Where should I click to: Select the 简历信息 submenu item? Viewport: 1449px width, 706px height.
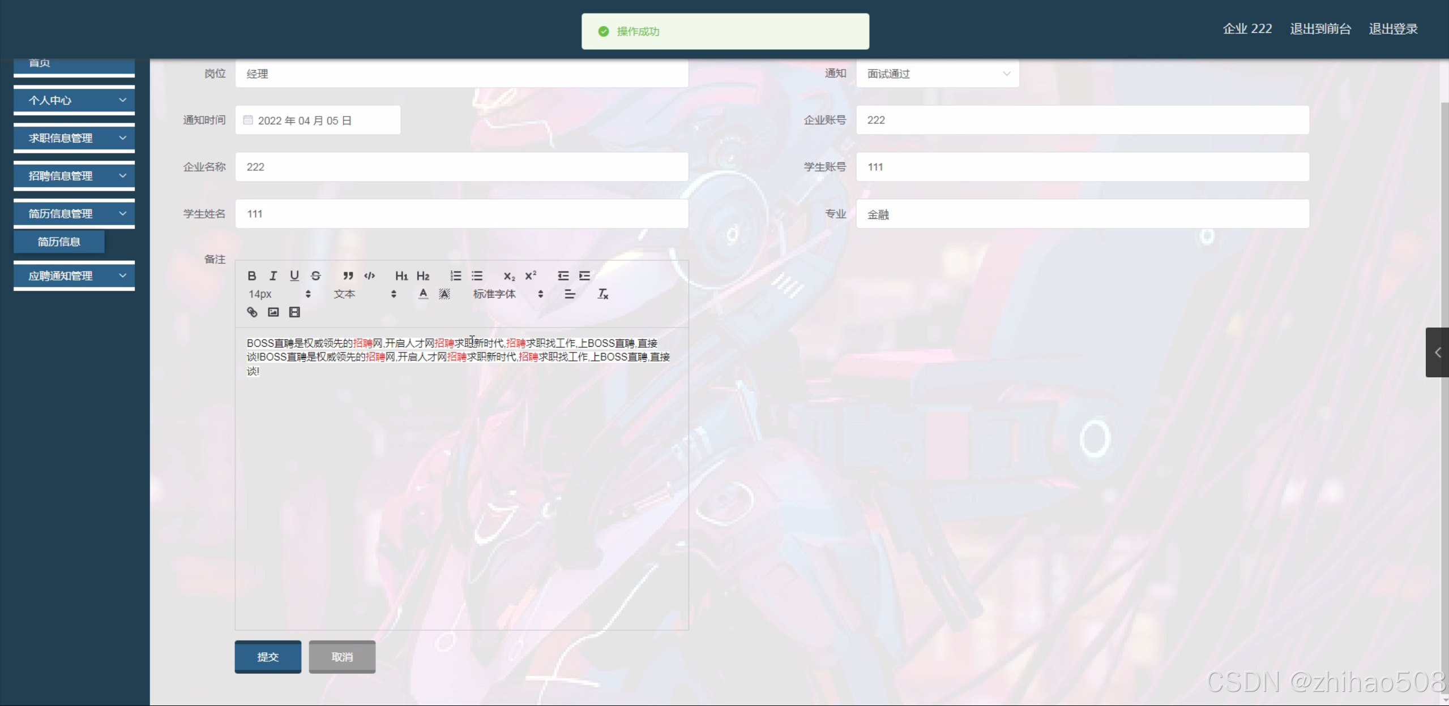59,242
